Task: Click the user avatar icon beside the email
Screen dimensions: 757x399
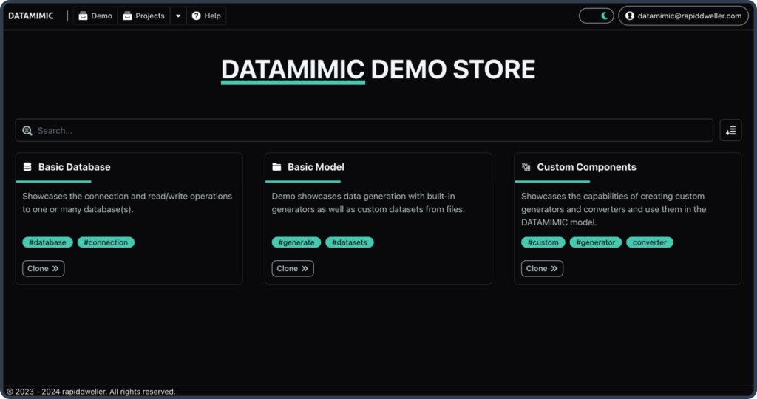Action: click(630, 16)
